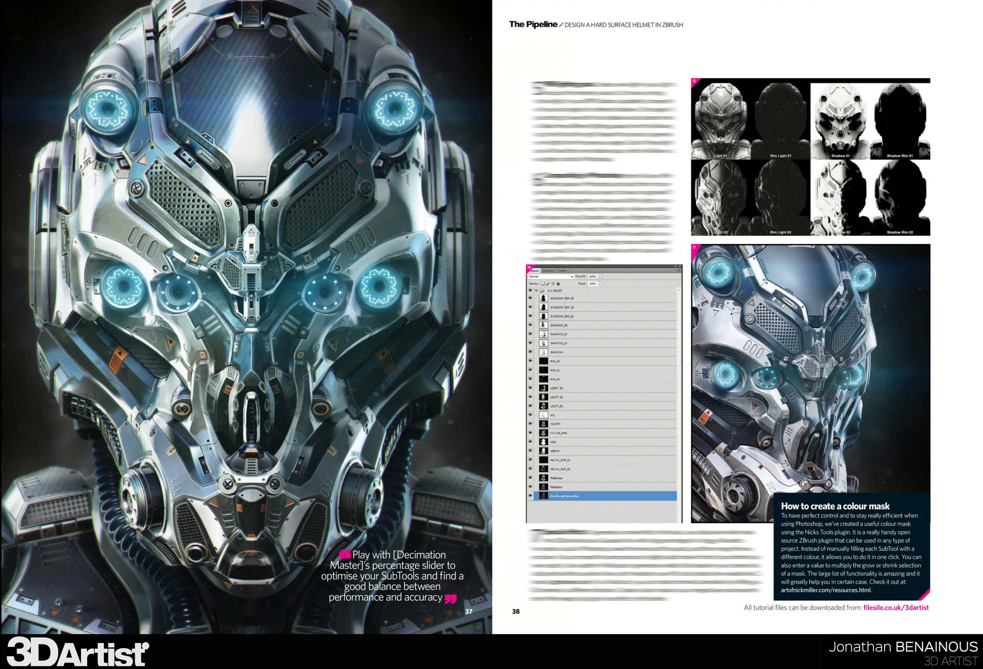Viewport: 983px width, 669px height.
Task: Open the layers panel flyout menu icon
Action: (679, 271)
